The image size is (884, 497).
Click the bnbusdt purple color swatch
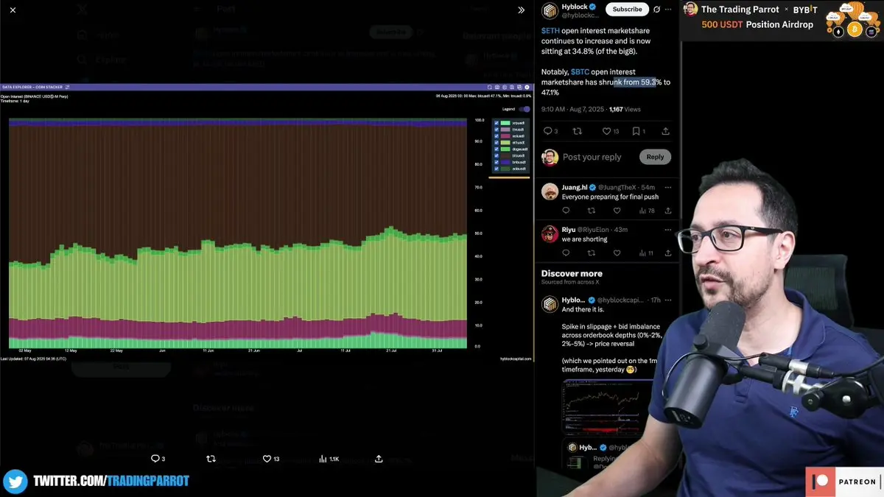point(505,162)
